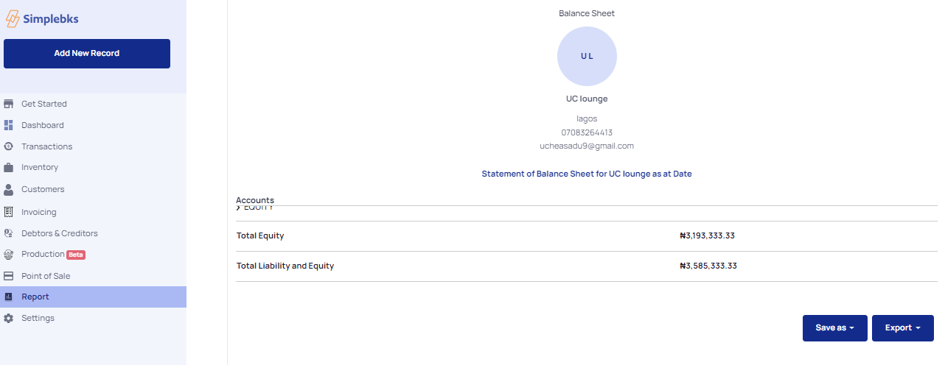Open the Export dropdown
The image size is (945, 365).
(903, 328)
